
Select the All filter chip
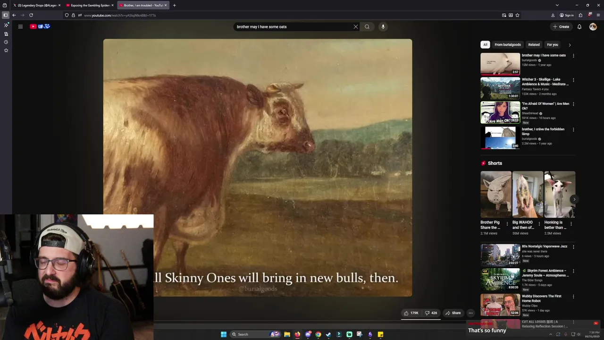point(485,45)
